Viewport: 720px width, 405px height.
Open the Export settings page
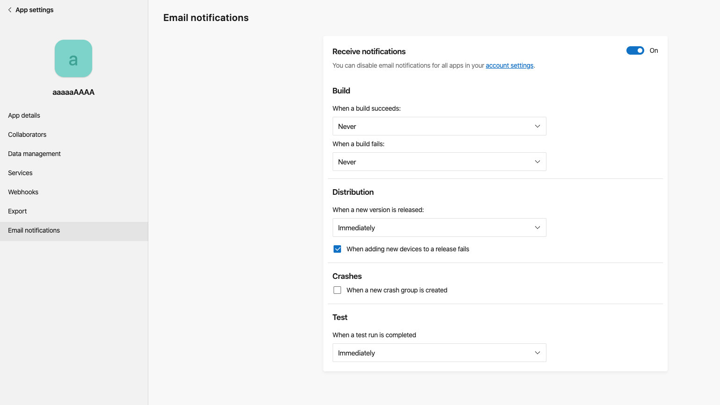[17, 211]
